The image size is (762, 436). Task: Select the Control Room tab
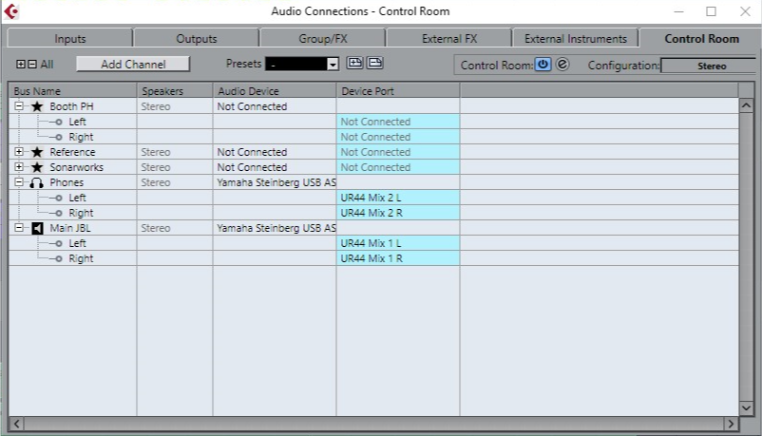pyautogui.click(x=701, y=38)
